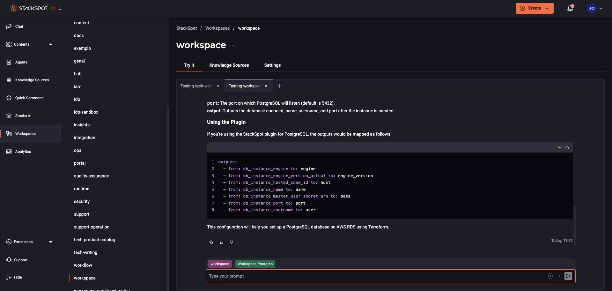Open the product switcher next to logo
The height and width of the screenshot is (291, 612).
[60, 8]
